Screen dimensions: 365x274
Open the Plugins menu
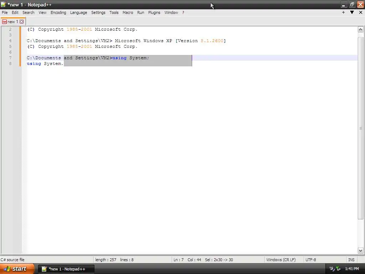(x=154, y=12)
